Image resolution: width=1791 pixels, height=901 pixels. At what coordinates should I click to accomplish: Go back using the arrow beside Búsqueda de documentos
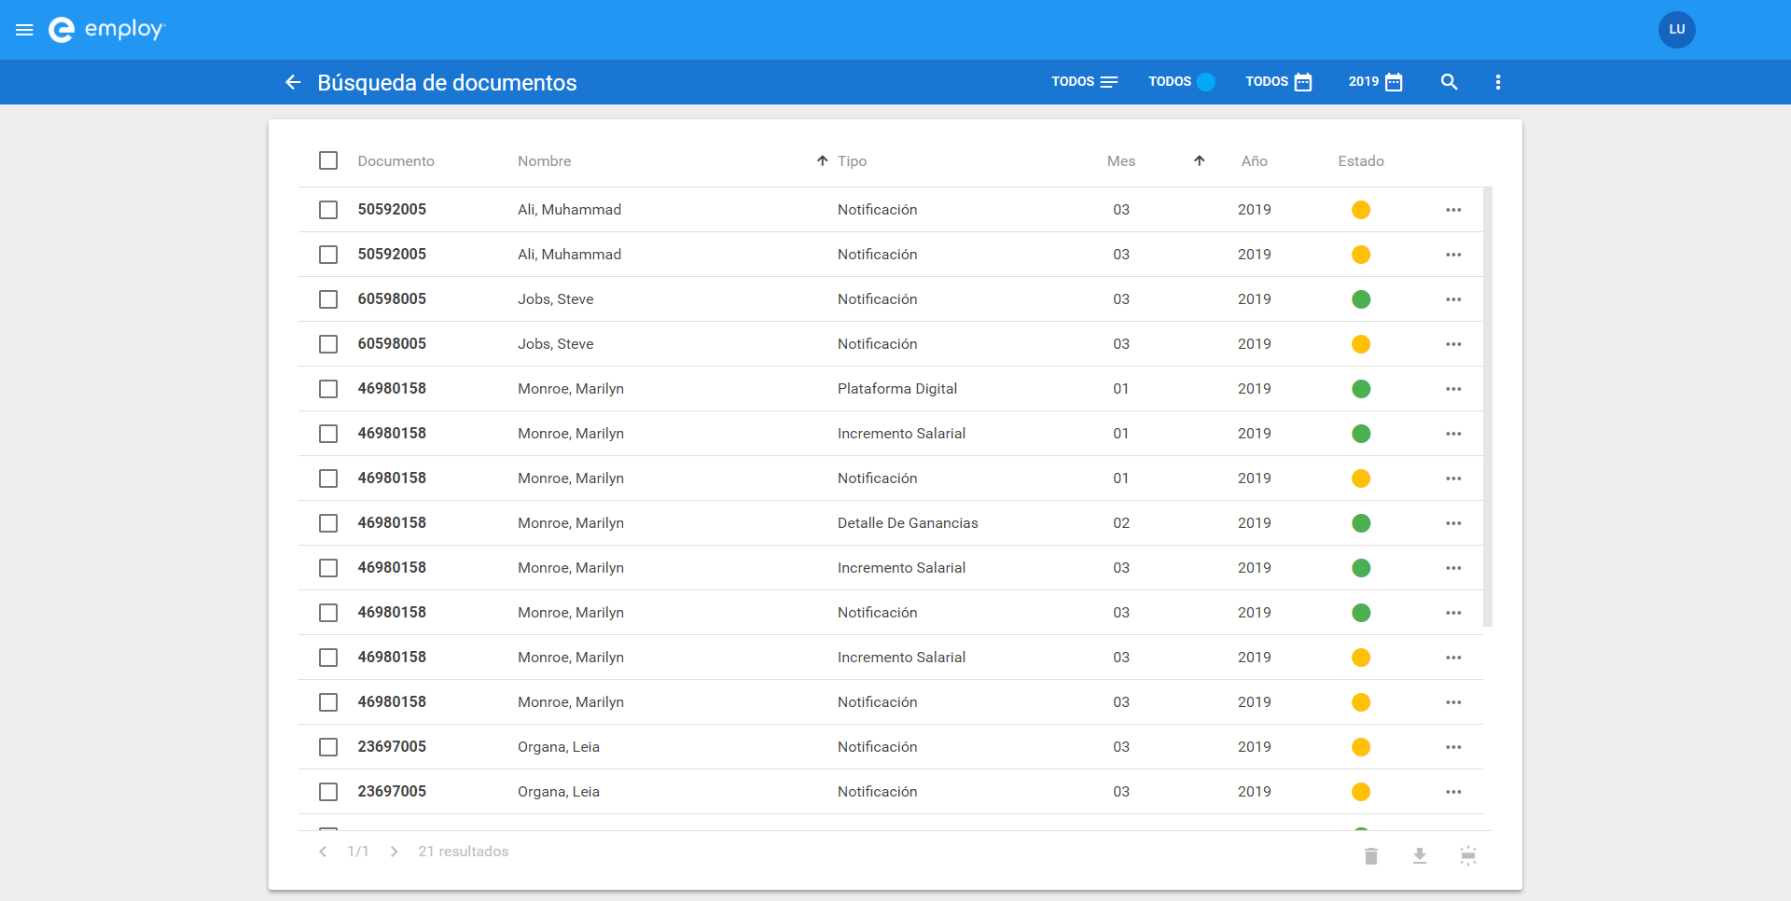pyautogui.click(x=293, y=82)
